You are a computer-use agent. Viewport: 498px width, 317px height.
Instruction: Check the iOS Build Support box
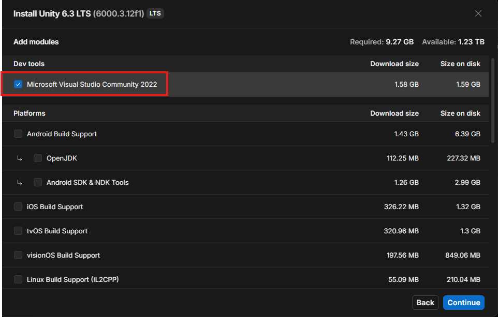click(x=18, y=207)
